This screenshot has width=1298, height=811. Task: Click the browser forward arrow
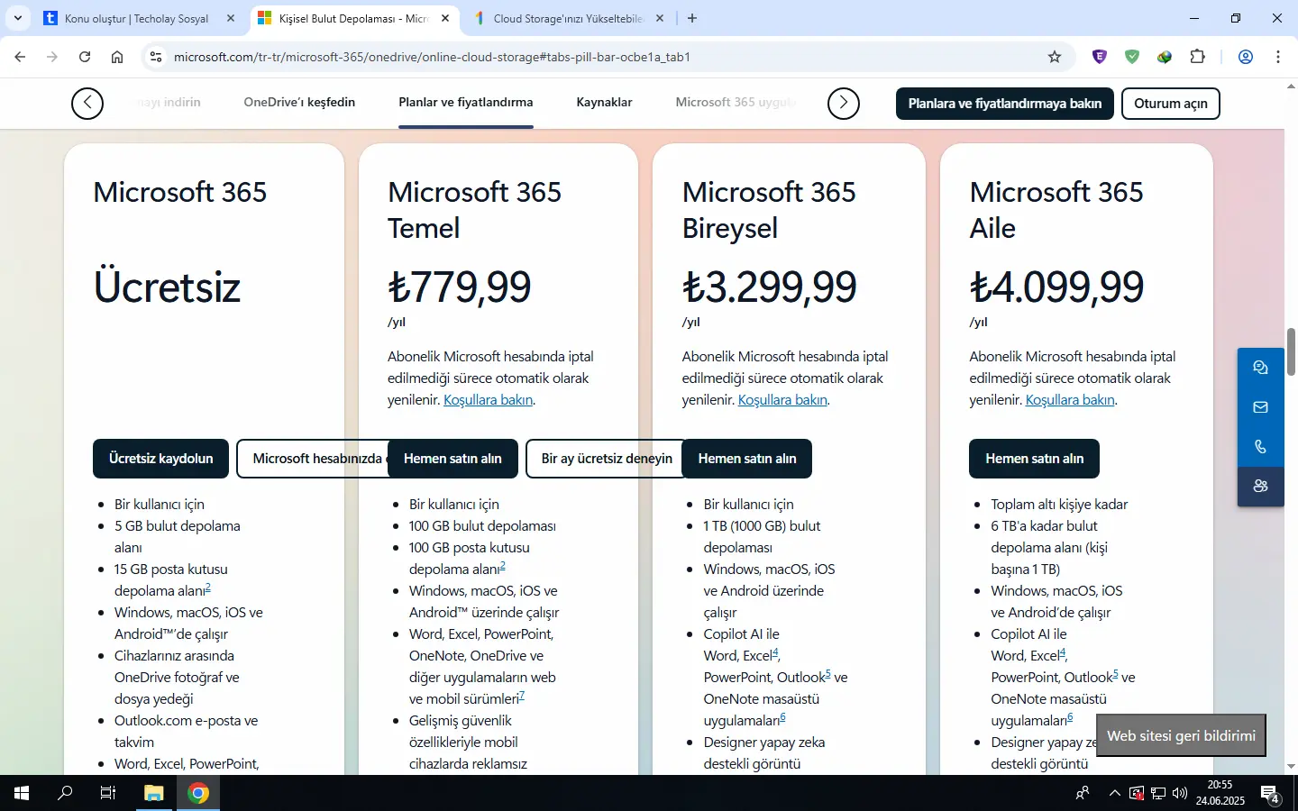tap(52, 57)
